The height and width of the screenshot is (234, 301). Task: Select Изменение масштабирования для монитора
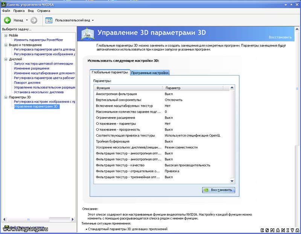pos(44,73)
